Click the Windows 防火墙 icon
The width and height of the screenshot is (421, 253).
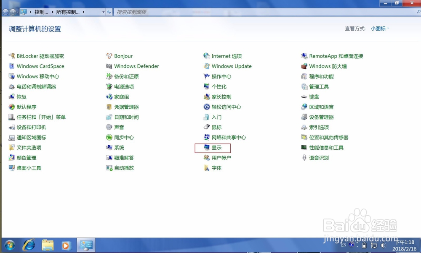tap(304, 66)
